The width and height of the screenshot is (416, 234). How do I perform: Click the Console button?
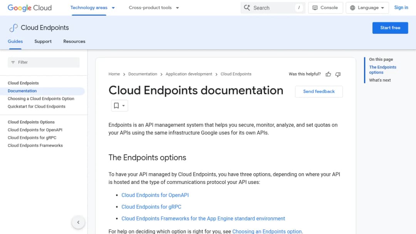tap(325, 8)
